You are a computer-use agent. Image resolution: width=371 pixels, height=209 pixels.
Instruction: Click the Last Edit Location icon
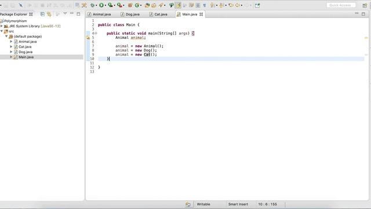(231, 5)
